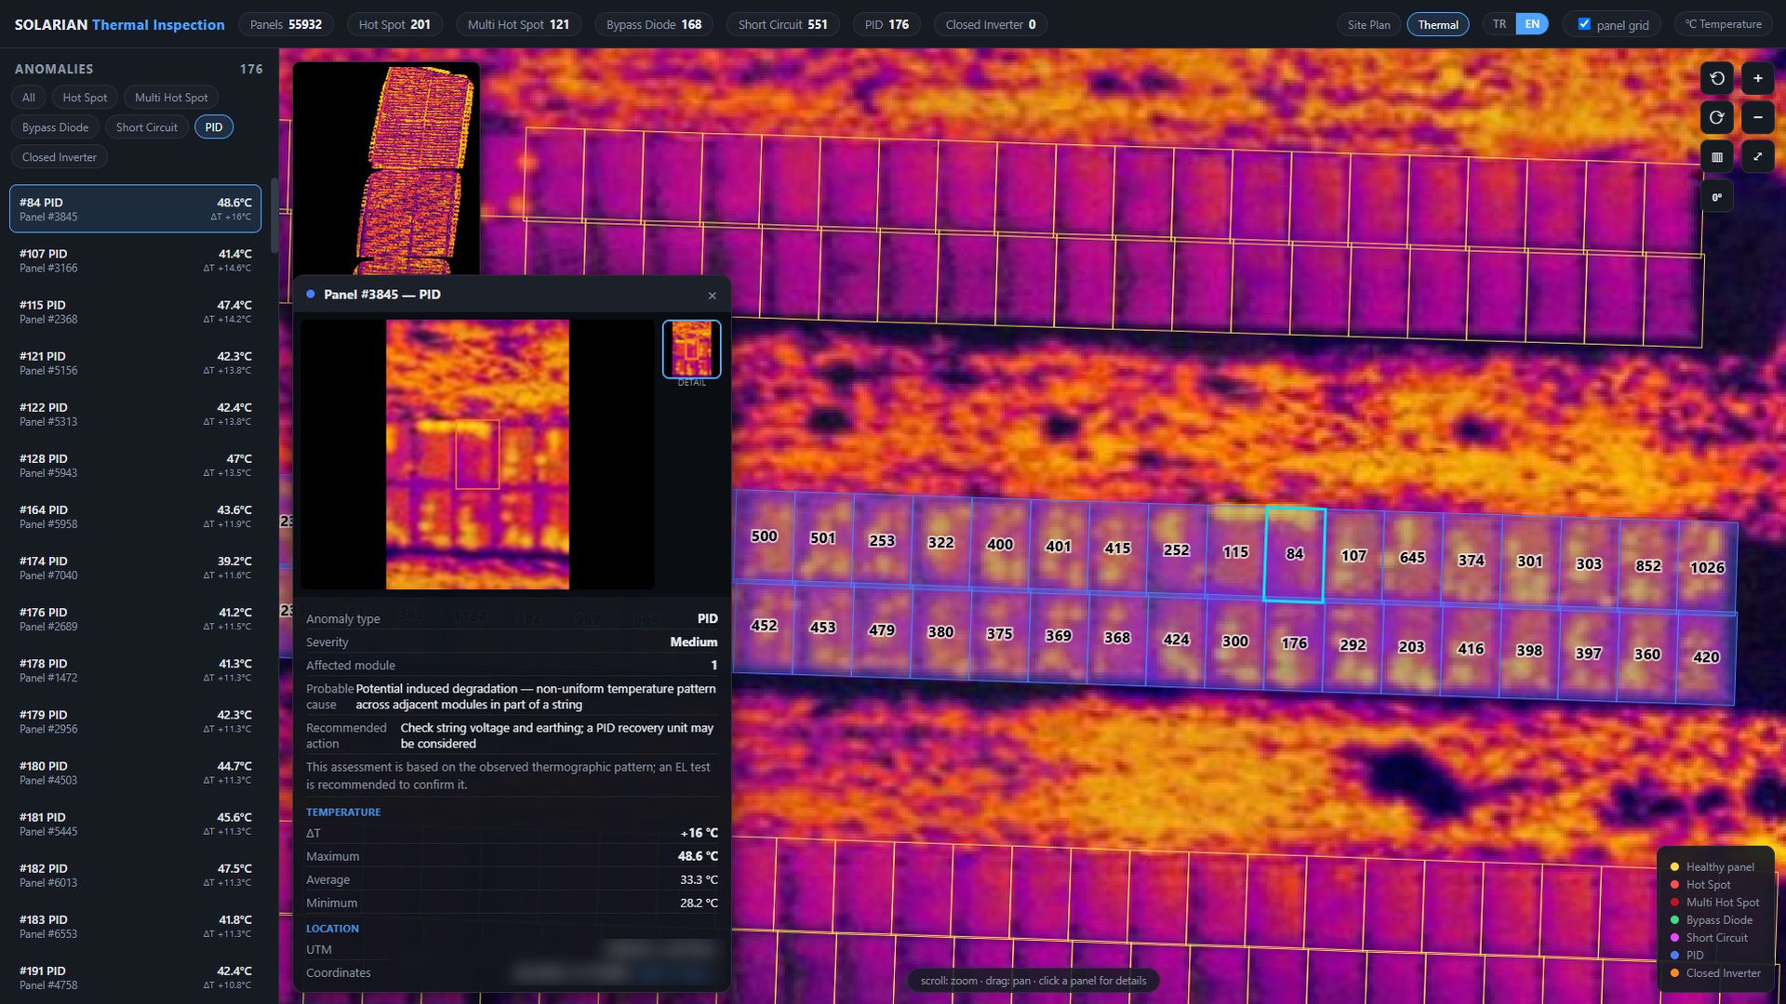Switch language to EN

point(1532,24)
